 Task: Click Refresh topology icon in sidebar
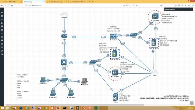[2, 33]
